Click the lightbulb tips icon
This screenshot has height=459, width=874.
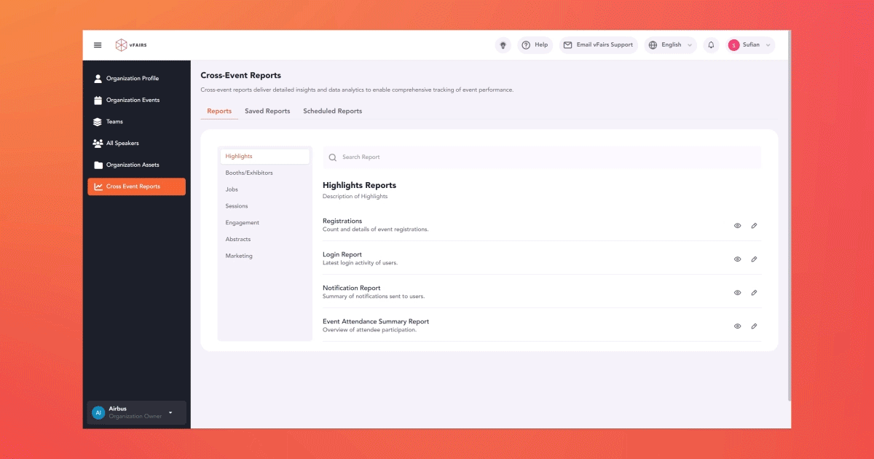pos(503,45)
